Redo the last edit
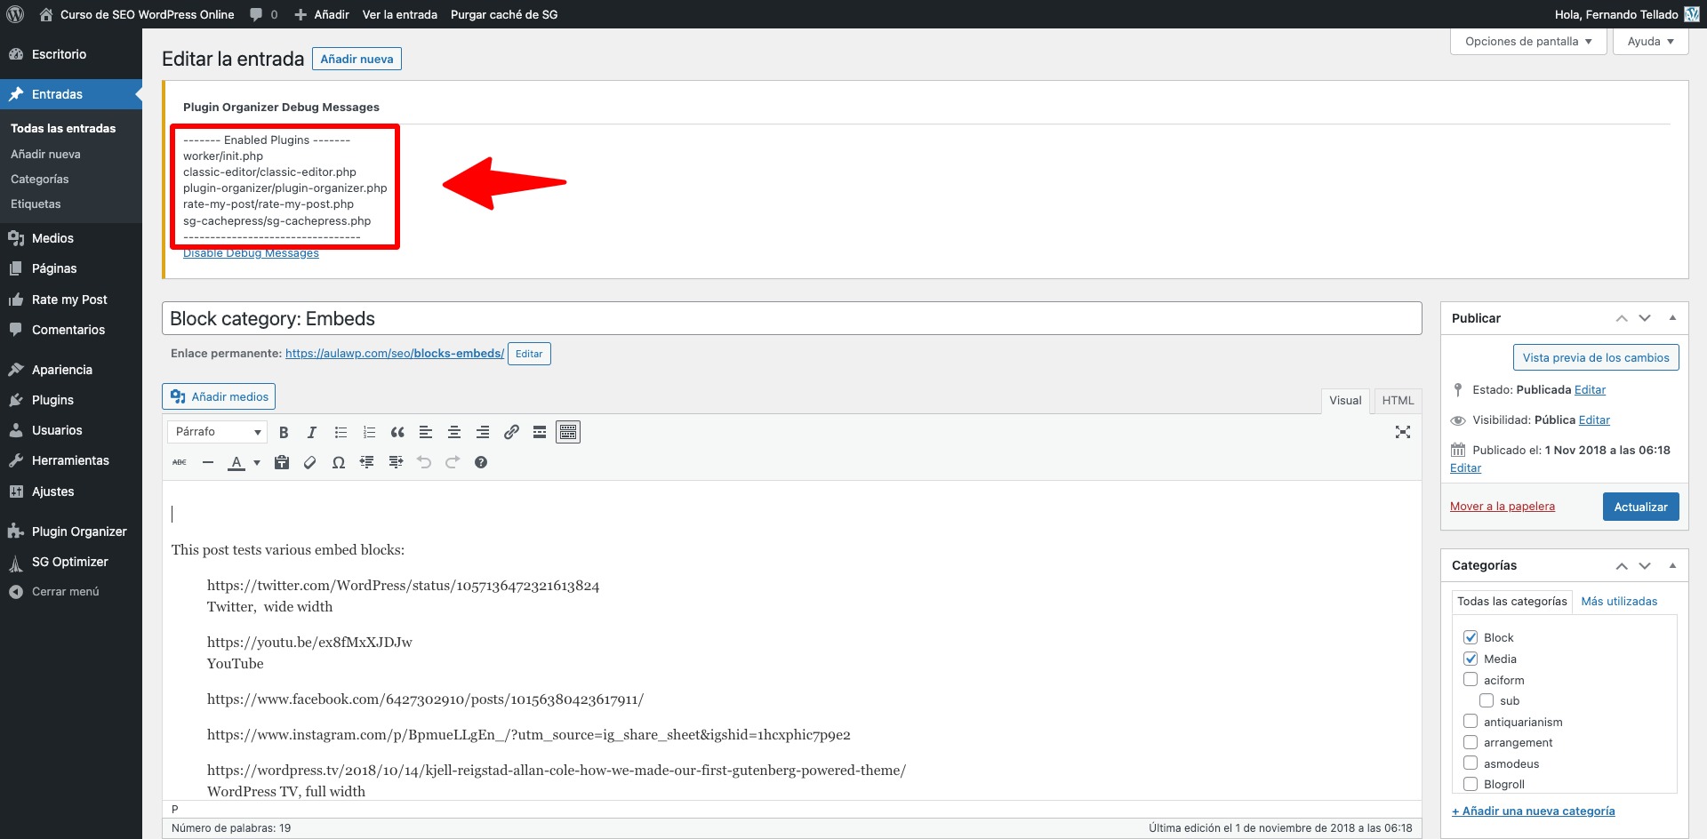This screenshot has height=839, width=1707. tap(453, 462)
